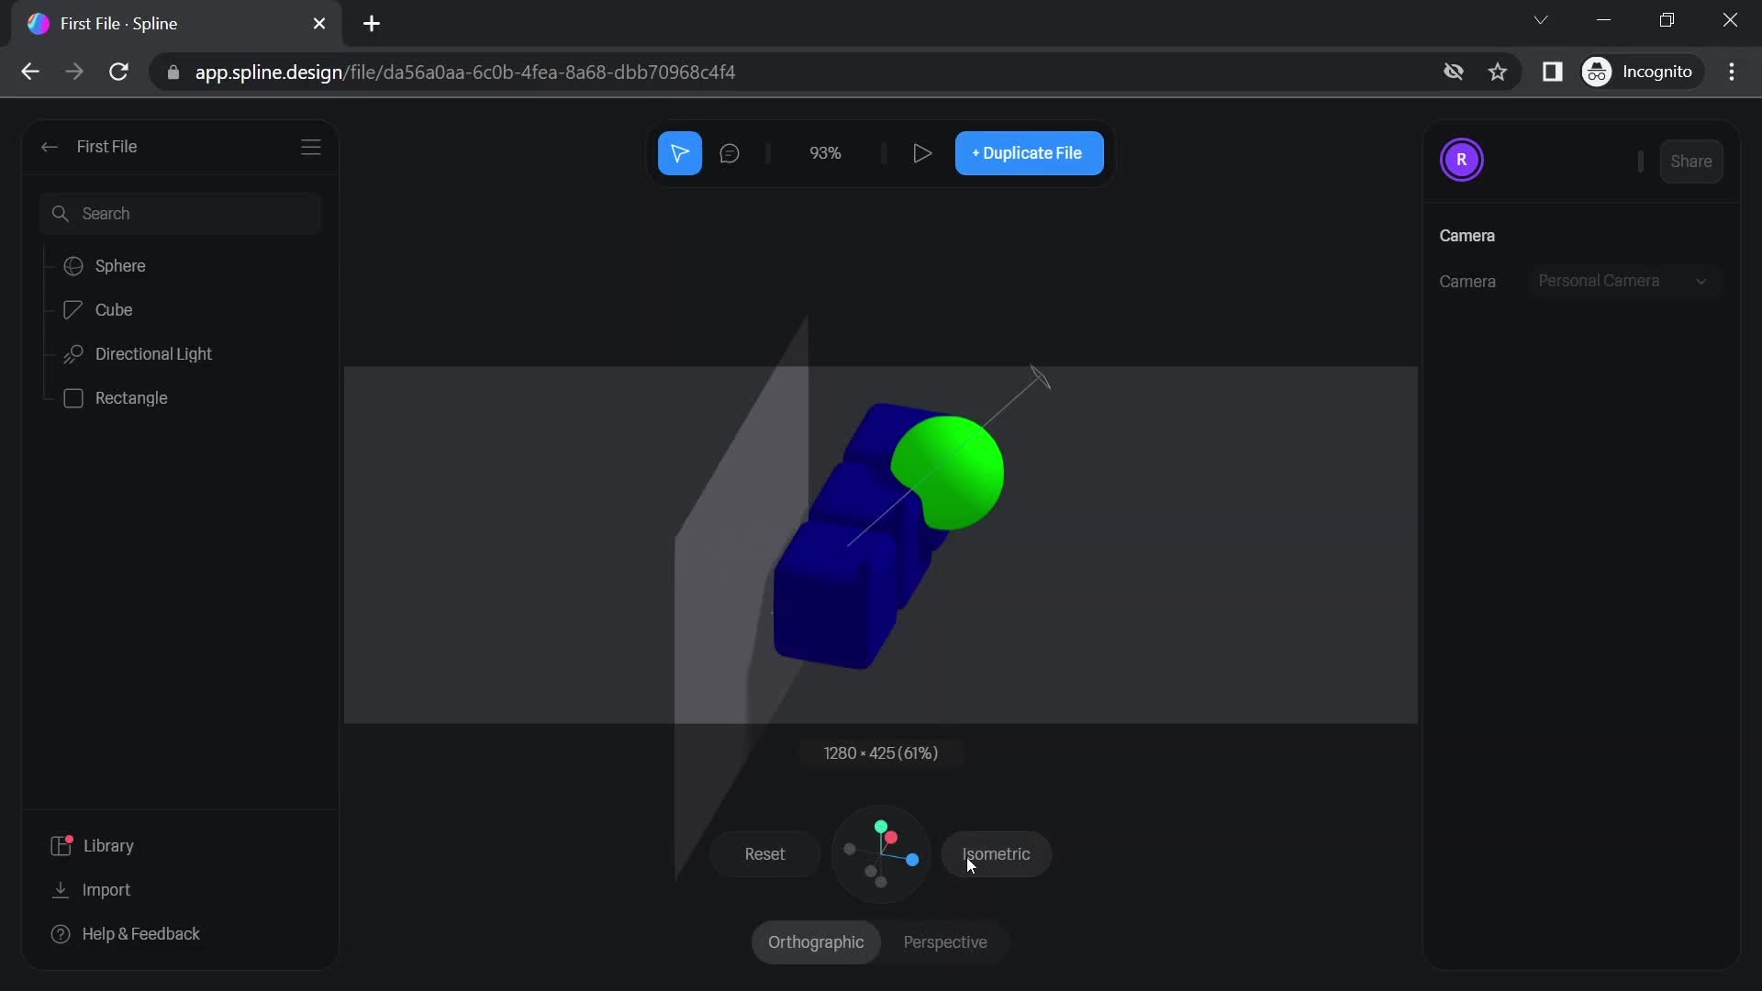Click the Cube layer icon
This screenshot has width=1762, height=991.
pos(73,310)
